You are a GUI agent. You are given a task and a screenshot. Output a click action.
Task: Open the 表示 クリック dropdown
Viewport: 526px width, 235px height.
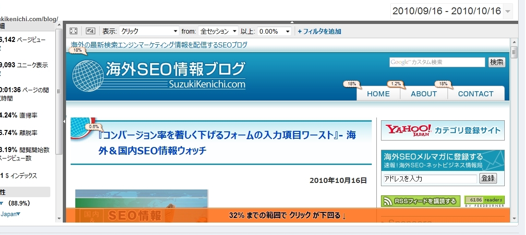[149, 31]
